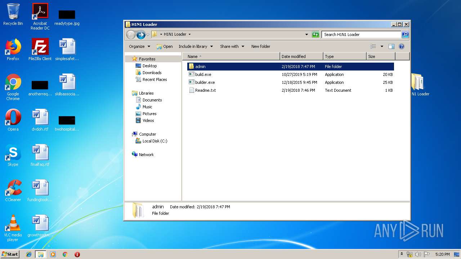461x259 pixels.
Task: Select the anotherreq... desktop file
Action: tap(40, 88)
